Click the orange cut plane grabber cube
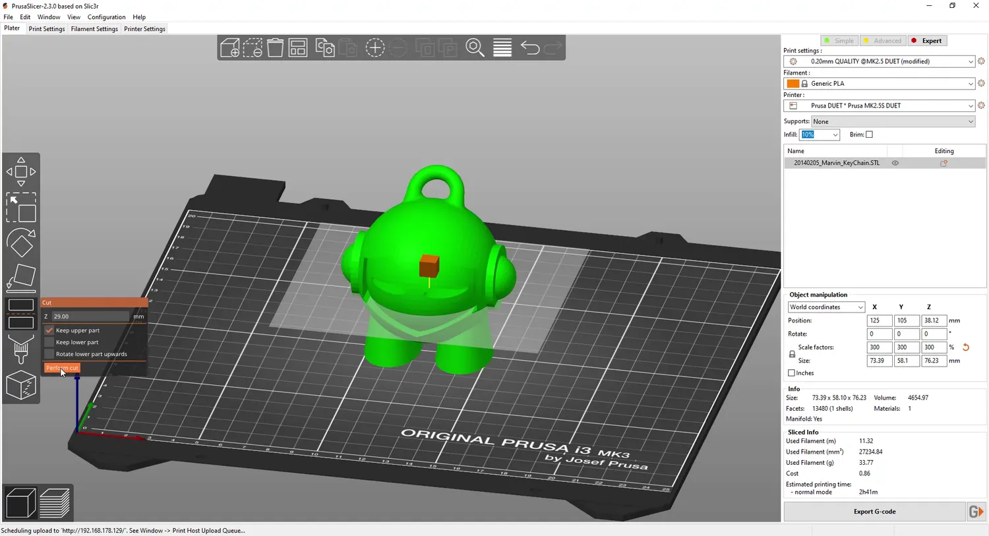Image resolution: width=989 pixels, height=536 pixels. tap(429, 266)
